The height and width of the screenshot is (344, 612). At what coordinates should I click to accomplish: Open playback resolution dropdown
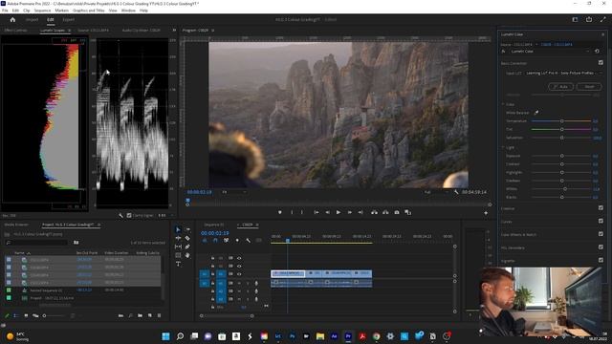coord(436,192)
